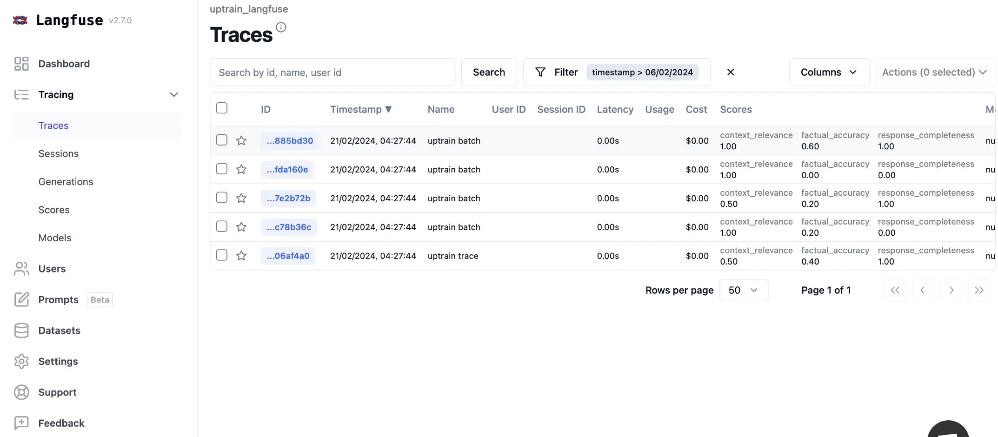Toggle the select-all rows checkbox

[x=222, y=108]
